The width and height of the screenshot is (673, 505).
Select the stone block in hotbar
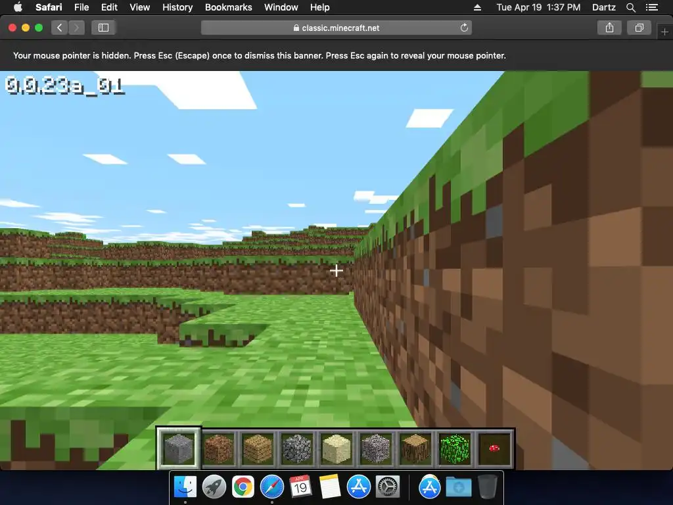[x=179, y=448]
